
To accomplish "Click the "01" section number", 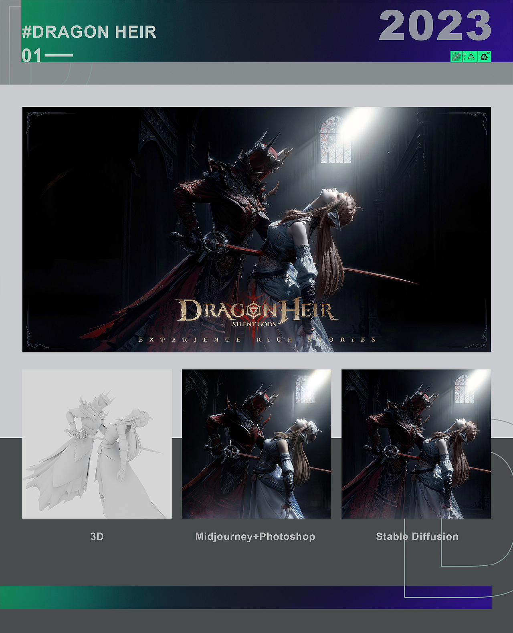I will pos(32,56).
